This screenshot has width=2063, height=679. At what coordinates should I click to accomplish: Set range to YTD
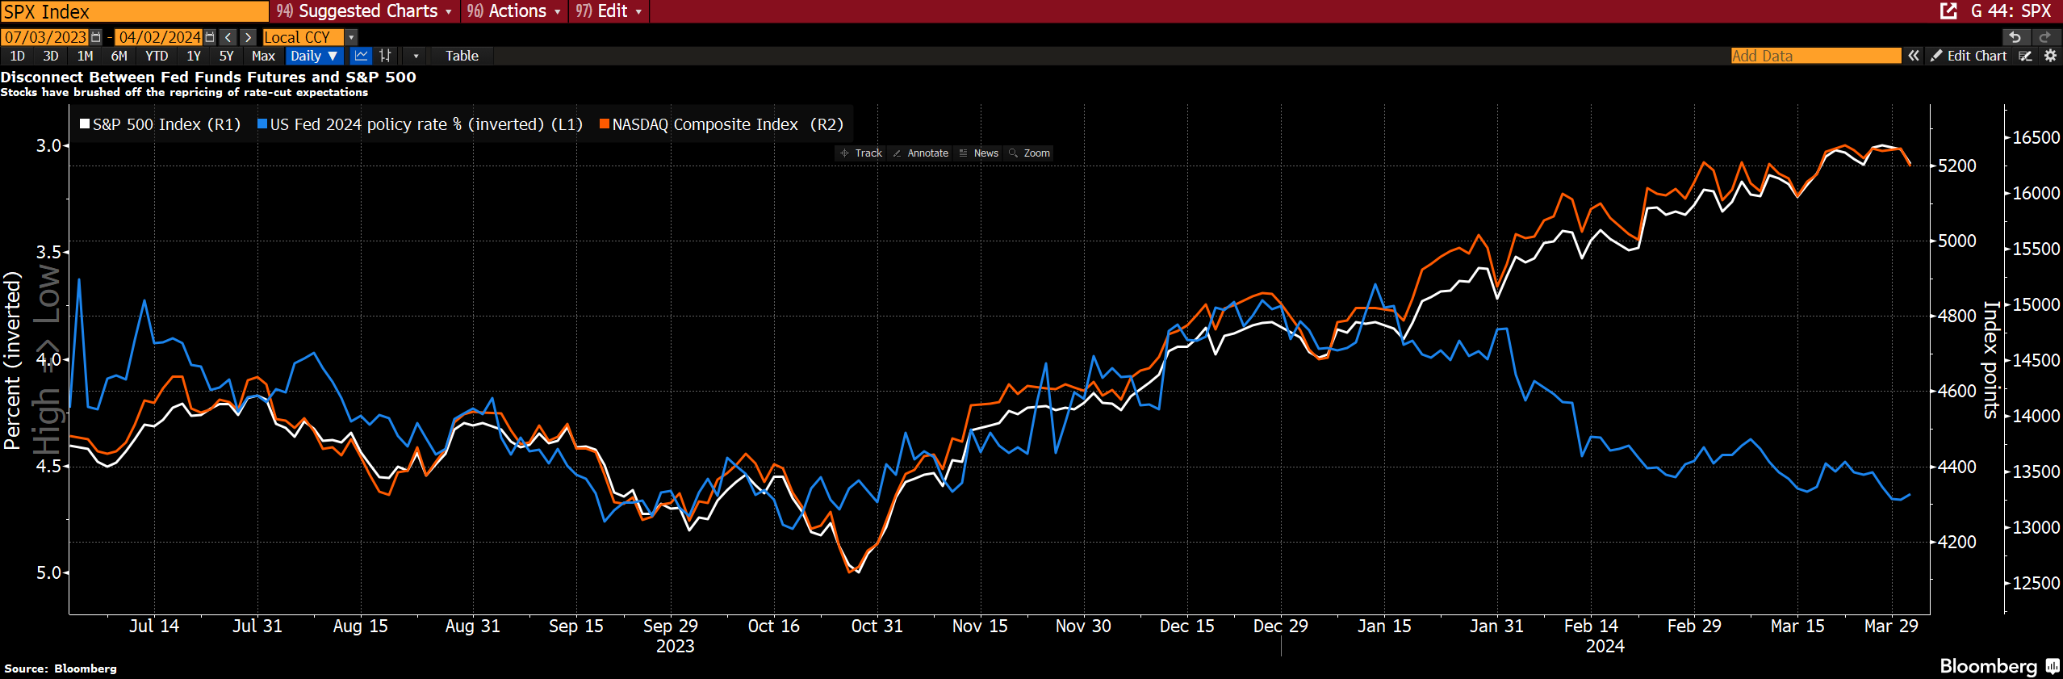coord(157,56)
